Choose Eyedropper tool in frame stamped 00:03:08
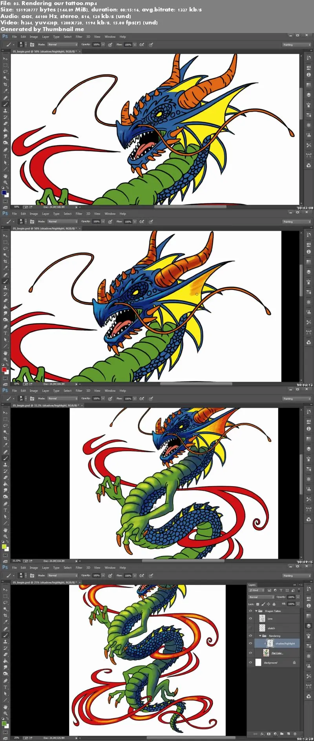The width and height of the screenshot is (314, 741). pos(5,91)
